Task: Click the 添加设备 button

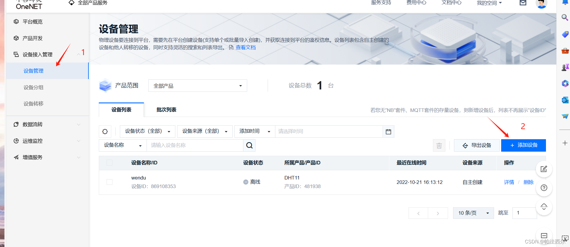Action: [x=523, y=145]
